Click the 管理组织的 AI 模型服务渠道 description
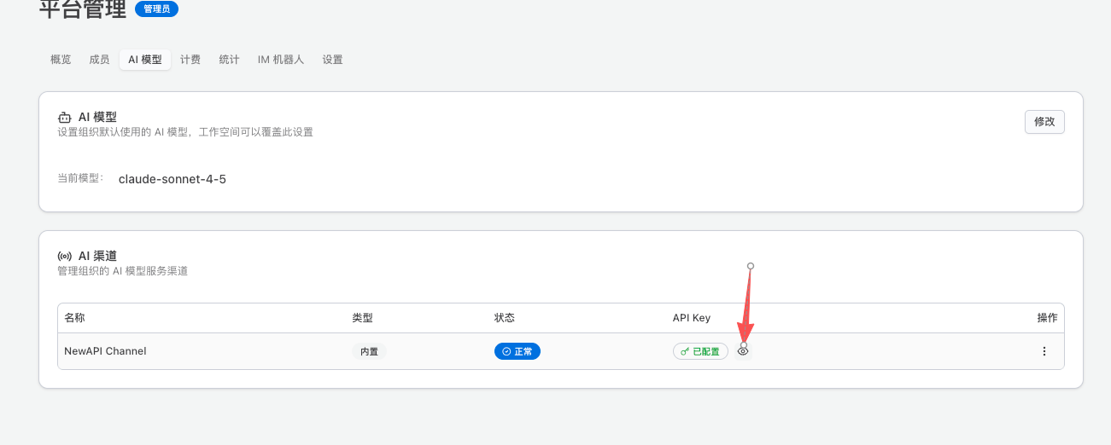The height and width of the screenshot is (445, 1111). (x=122, y=271)
